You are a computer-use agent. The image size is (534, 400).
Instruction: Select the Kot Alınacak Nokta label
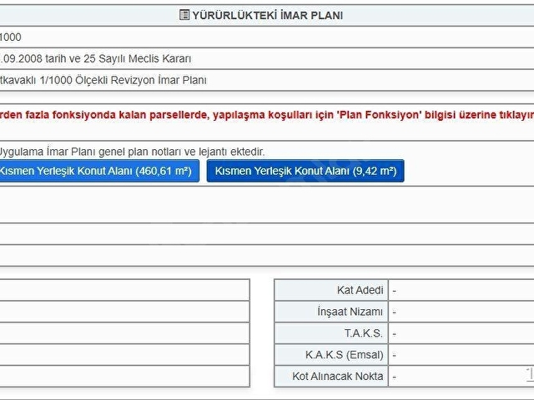pyautogui.click(x=337, y=376)
